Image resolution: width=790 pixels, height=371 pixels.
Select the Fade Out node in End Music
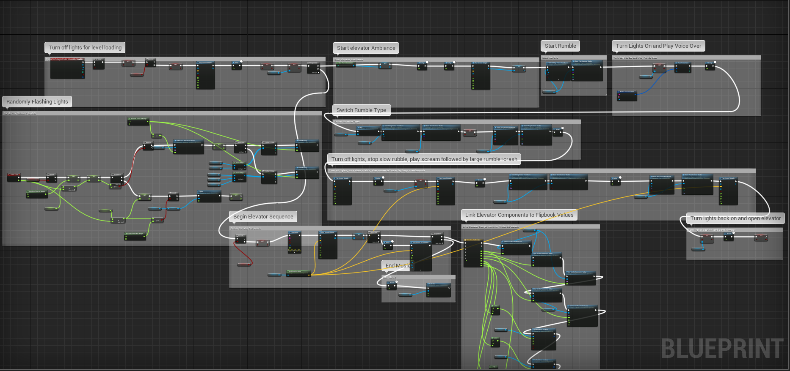tap(438, 290)
